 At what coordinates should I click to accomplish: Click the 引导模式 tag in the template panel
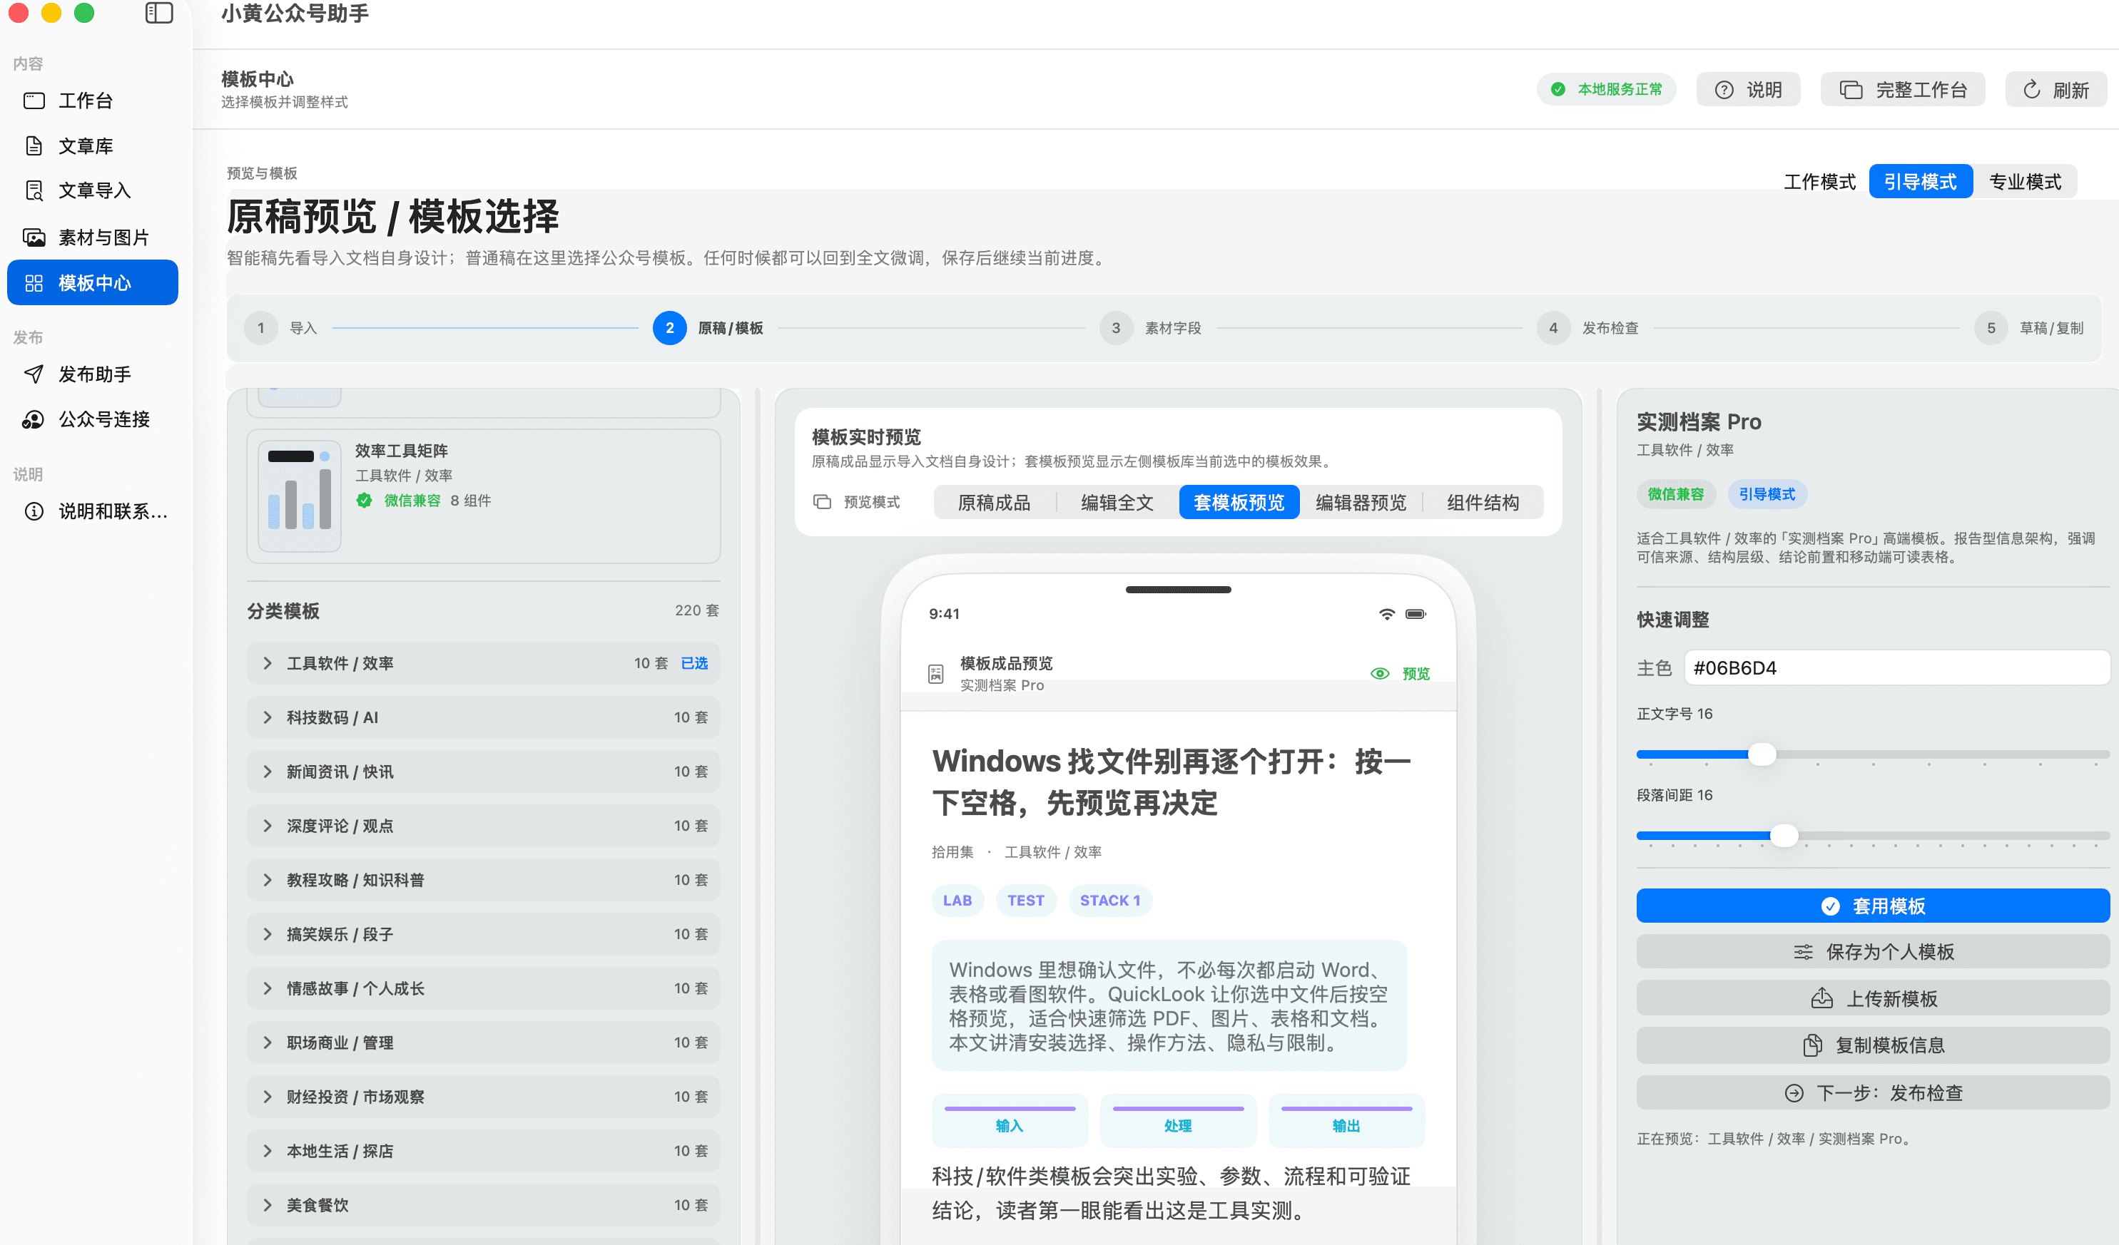tap(1767, 494)
